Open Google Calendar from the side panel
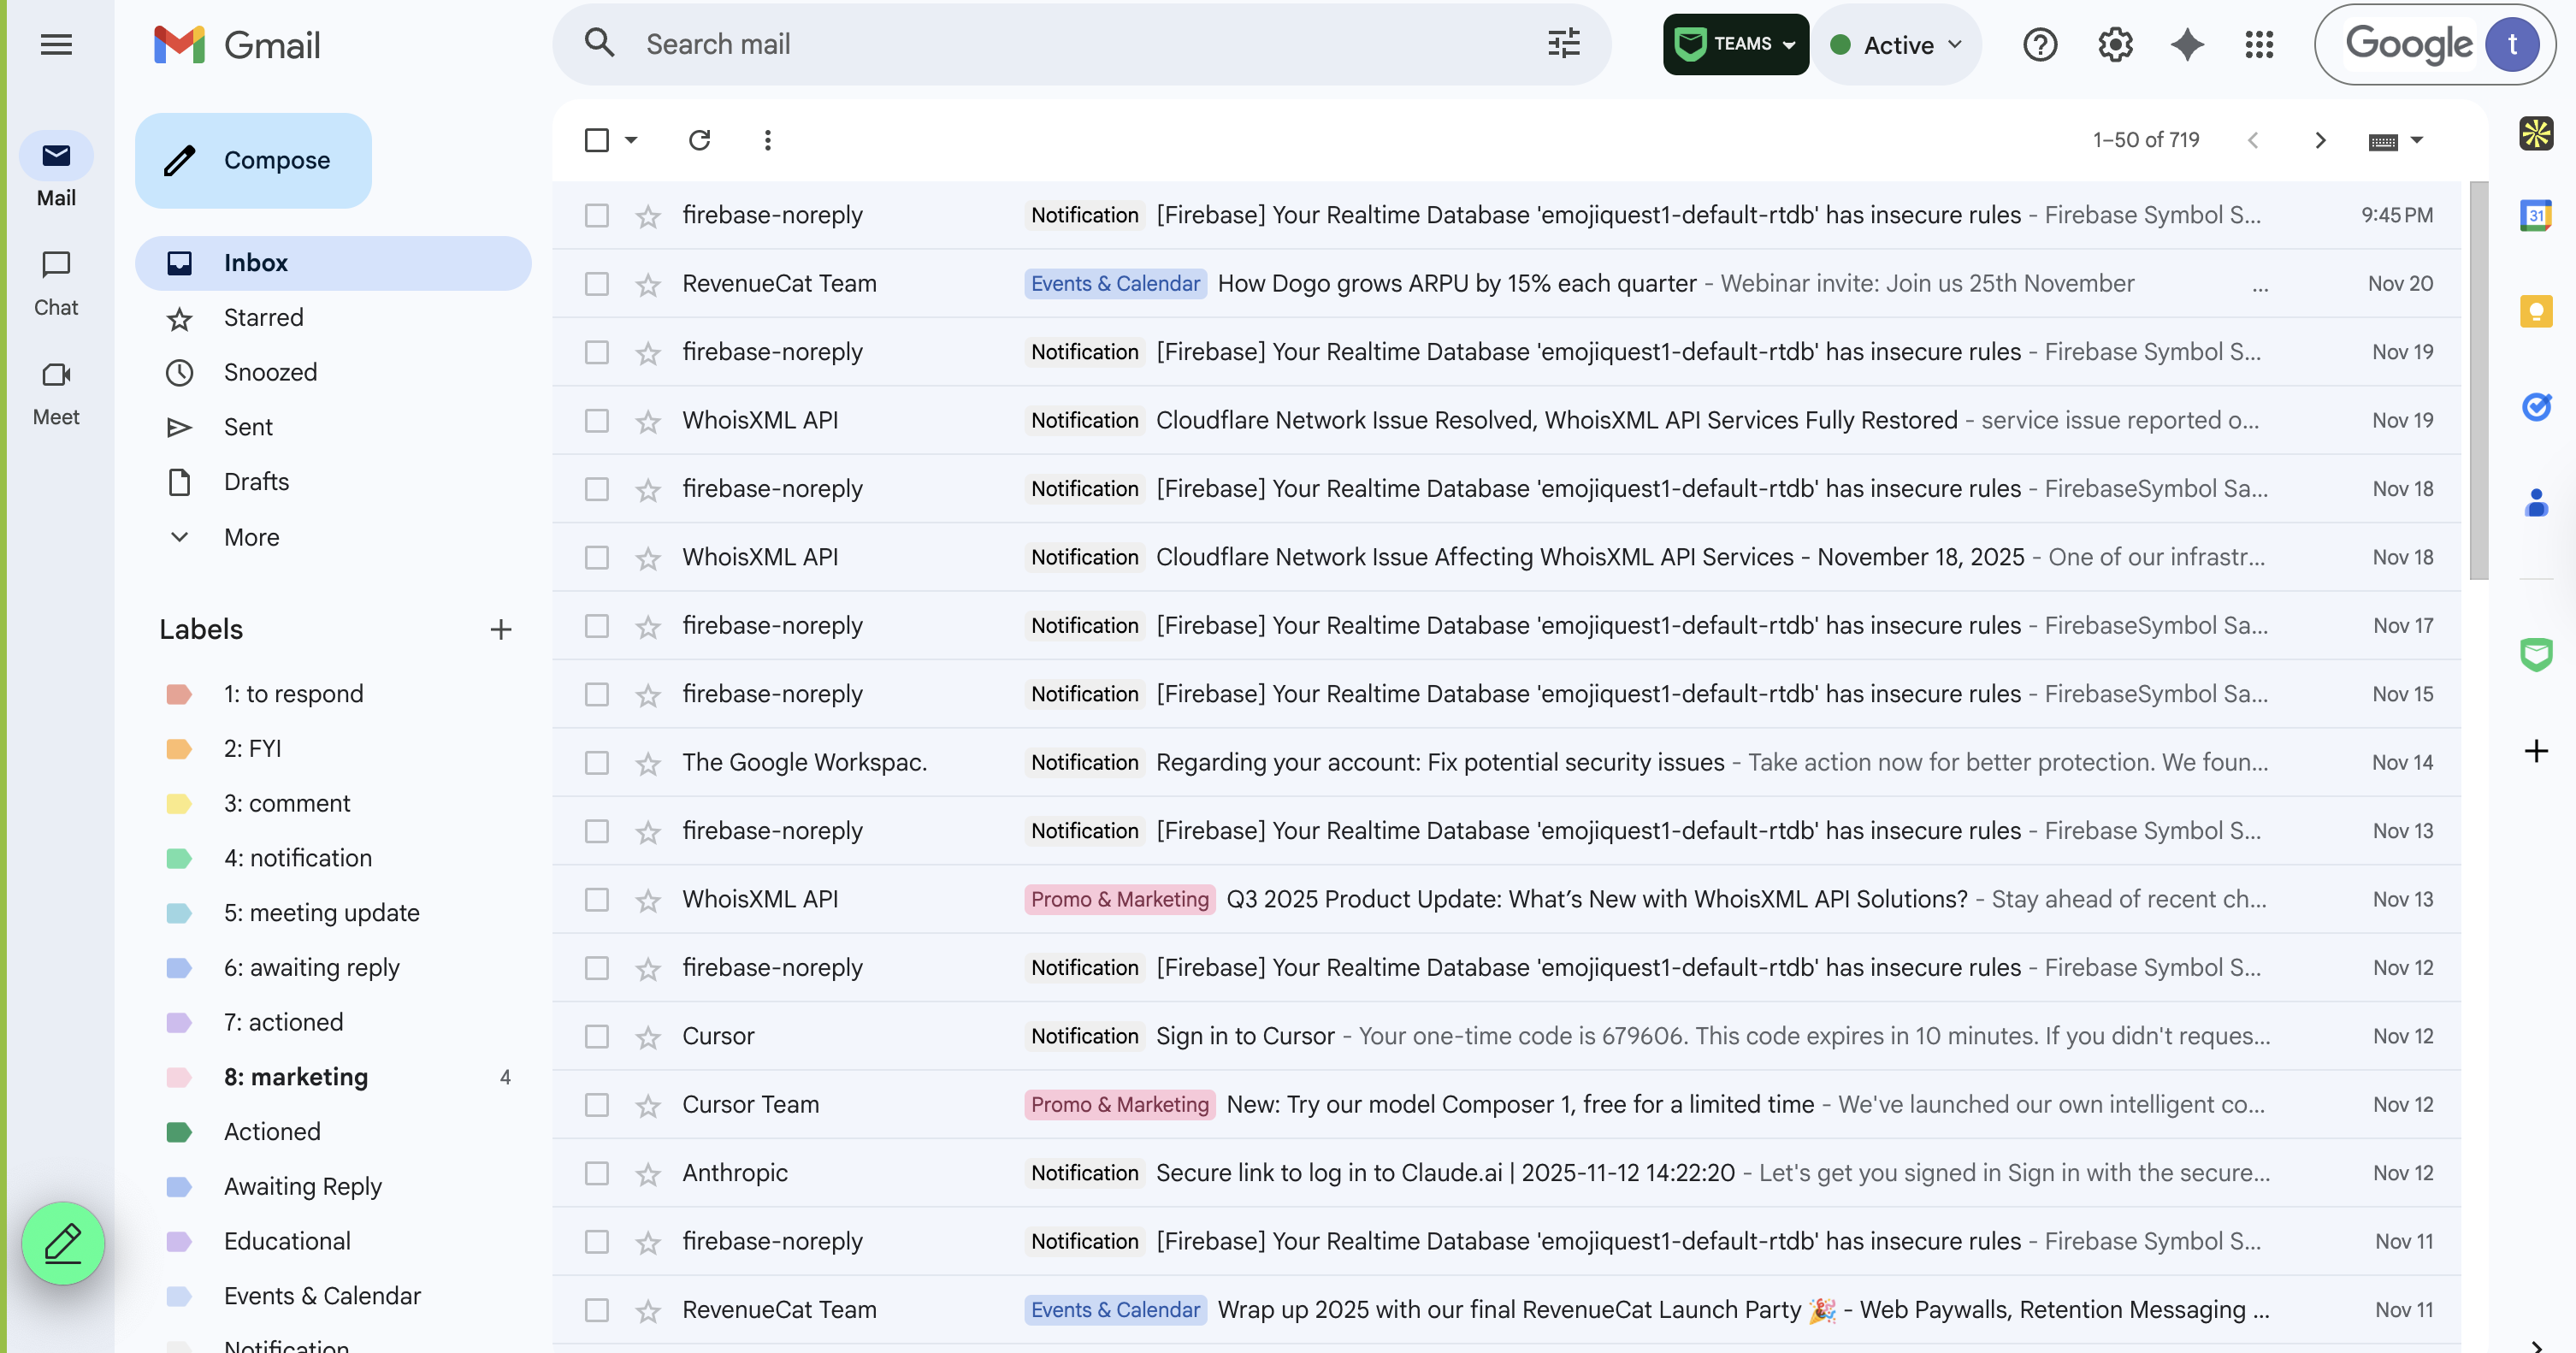2576x1353 pixels. (2537, 216)
